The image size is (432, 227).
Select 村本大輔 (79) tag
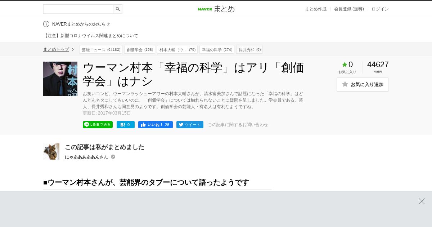tap(177, 49)
